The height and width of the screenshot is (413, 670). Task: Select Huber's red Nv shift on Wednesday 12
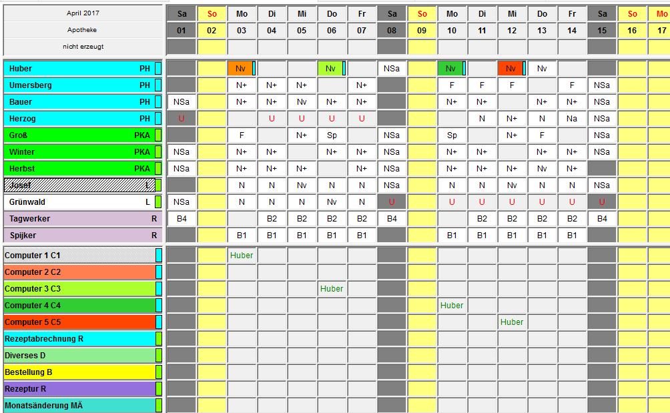[511, 69]
